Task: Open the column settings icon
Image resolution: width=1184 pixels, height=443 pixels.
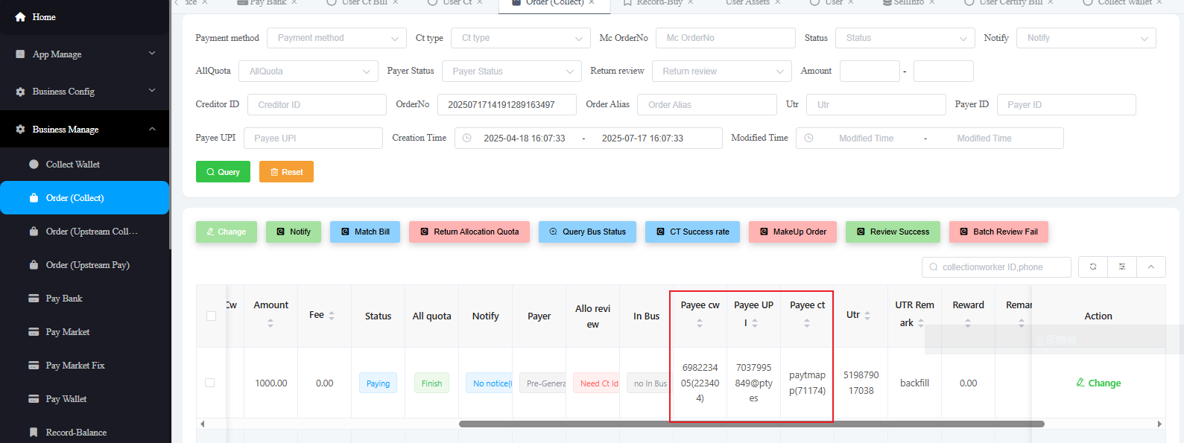Action: [x=1121, y=267]
